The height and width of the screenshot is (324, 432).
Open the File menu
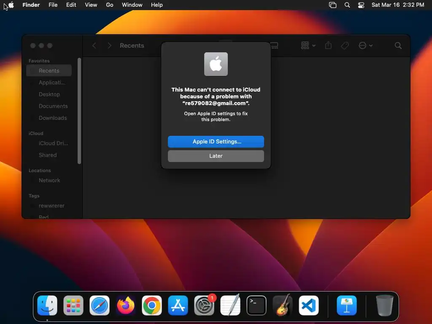[53, 5]
